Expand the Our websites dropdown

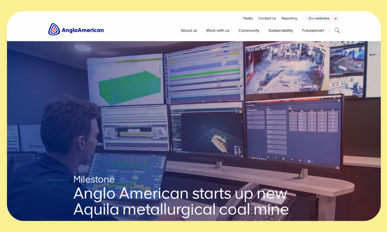(x=322, y=18)
